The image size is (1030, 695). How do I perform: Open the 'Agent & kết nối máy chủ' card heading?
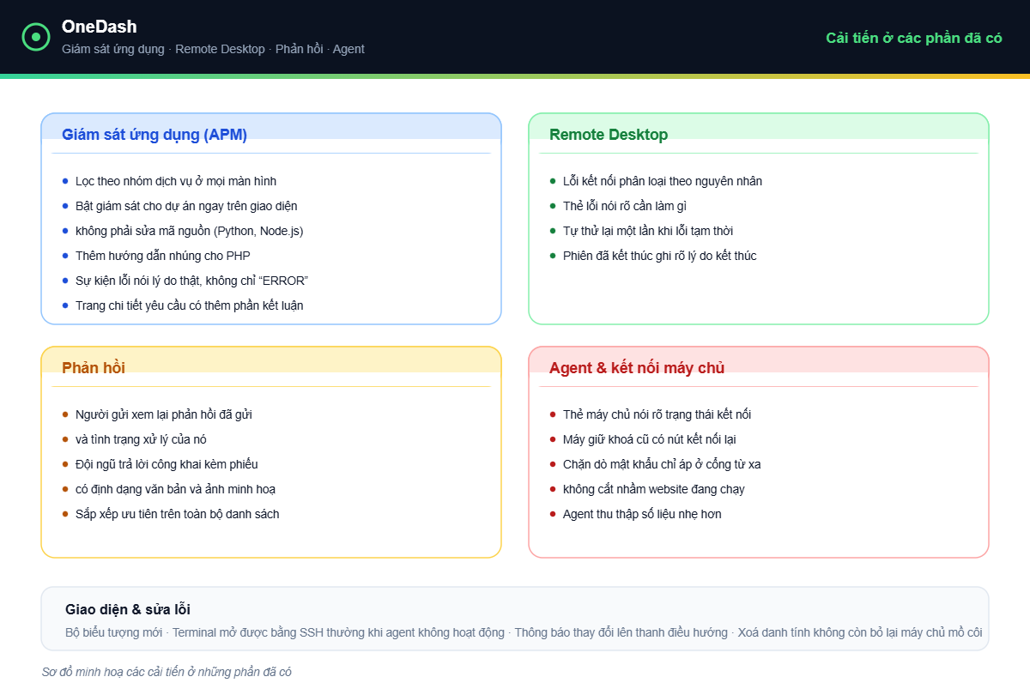point(637,367)
